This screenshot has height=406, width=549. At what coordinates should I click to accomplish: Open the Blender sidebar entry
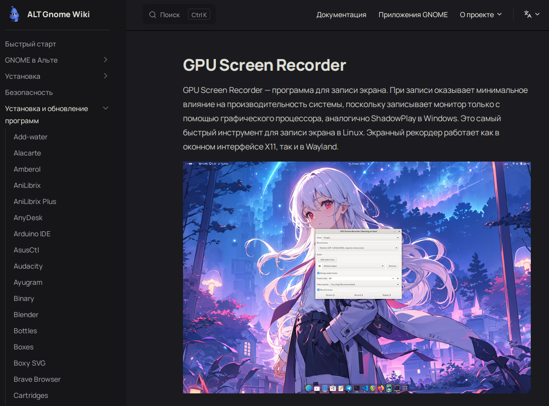point(26,315)
